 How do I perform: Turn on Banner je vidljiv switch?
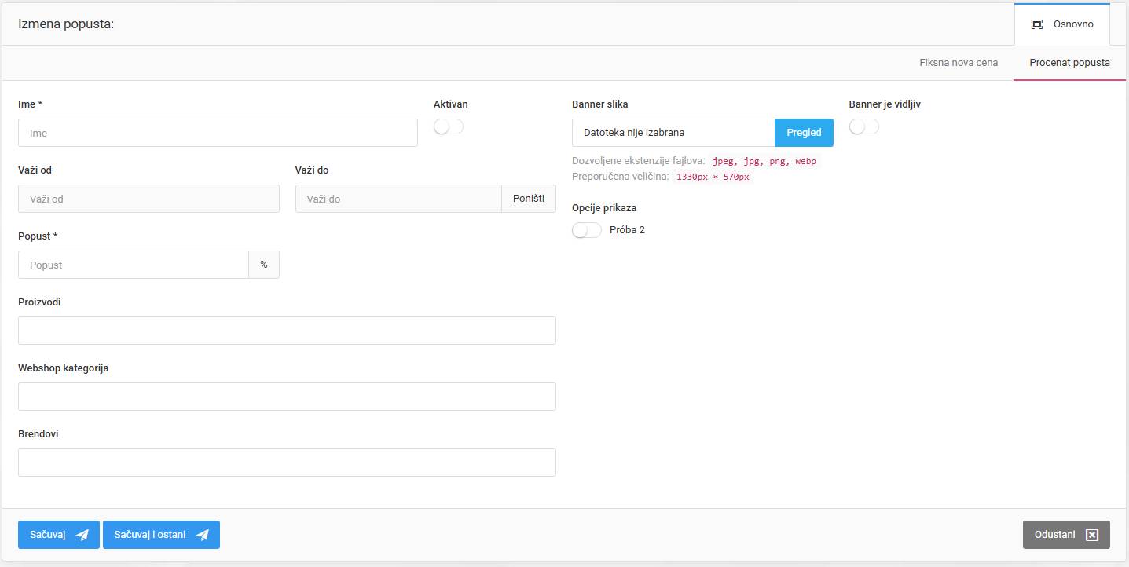pyautogui.click(x=863, y=127)
